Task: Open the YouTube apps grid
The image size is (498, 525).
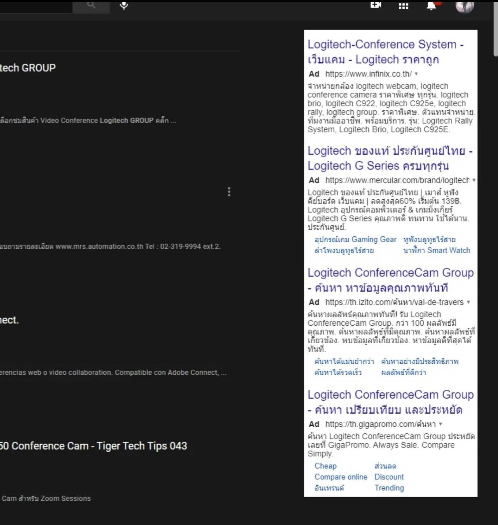Action: (x=404, y=6)
